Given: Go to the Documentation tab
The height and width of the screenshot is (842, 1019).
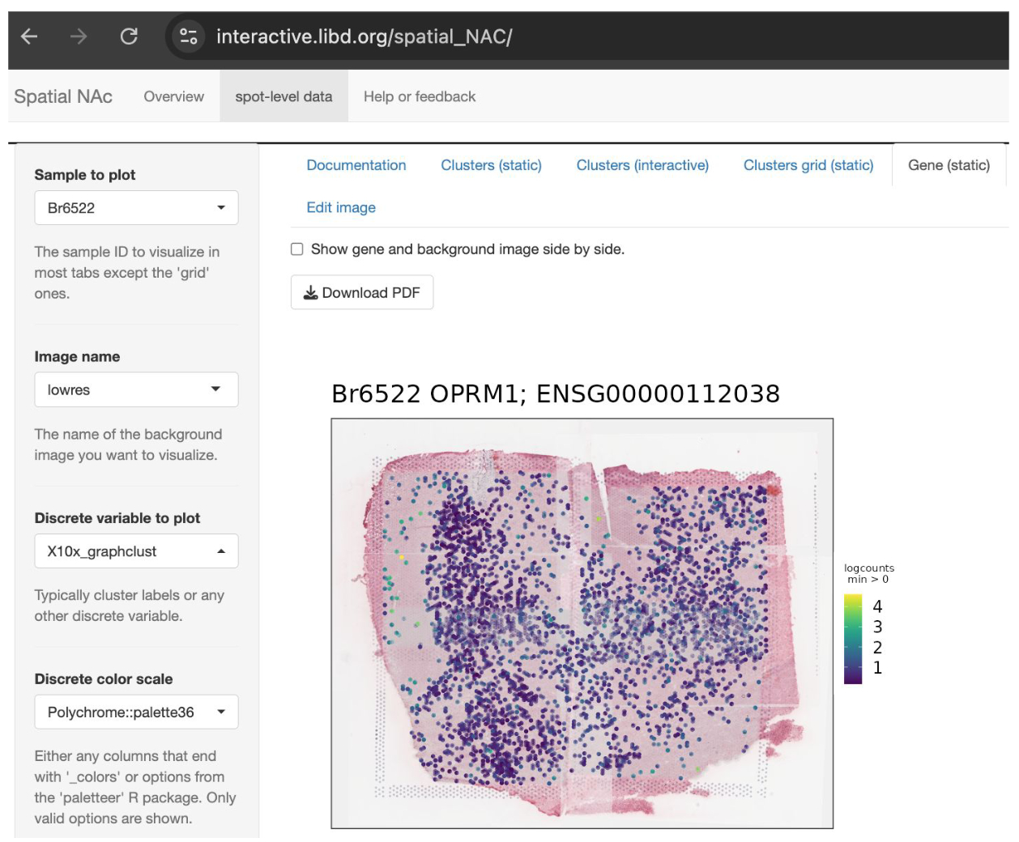Looking at the screenshot, I should (x=356, y=165).
